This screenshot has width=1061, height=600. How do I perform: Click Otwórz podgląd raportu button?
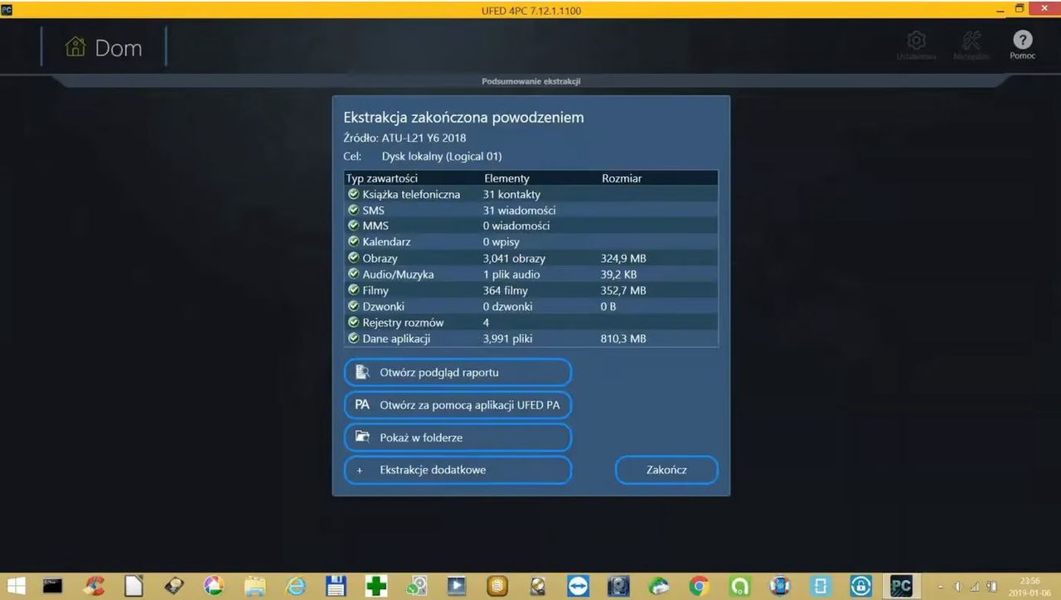pyautogui.click(x=458, y=372)
